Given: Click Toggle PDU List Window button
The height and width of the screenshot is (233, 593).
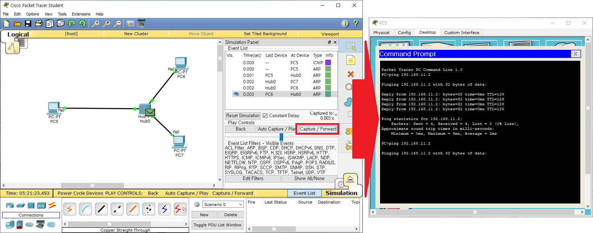Looking at the screenshot, I should click(x=218, y=225).
